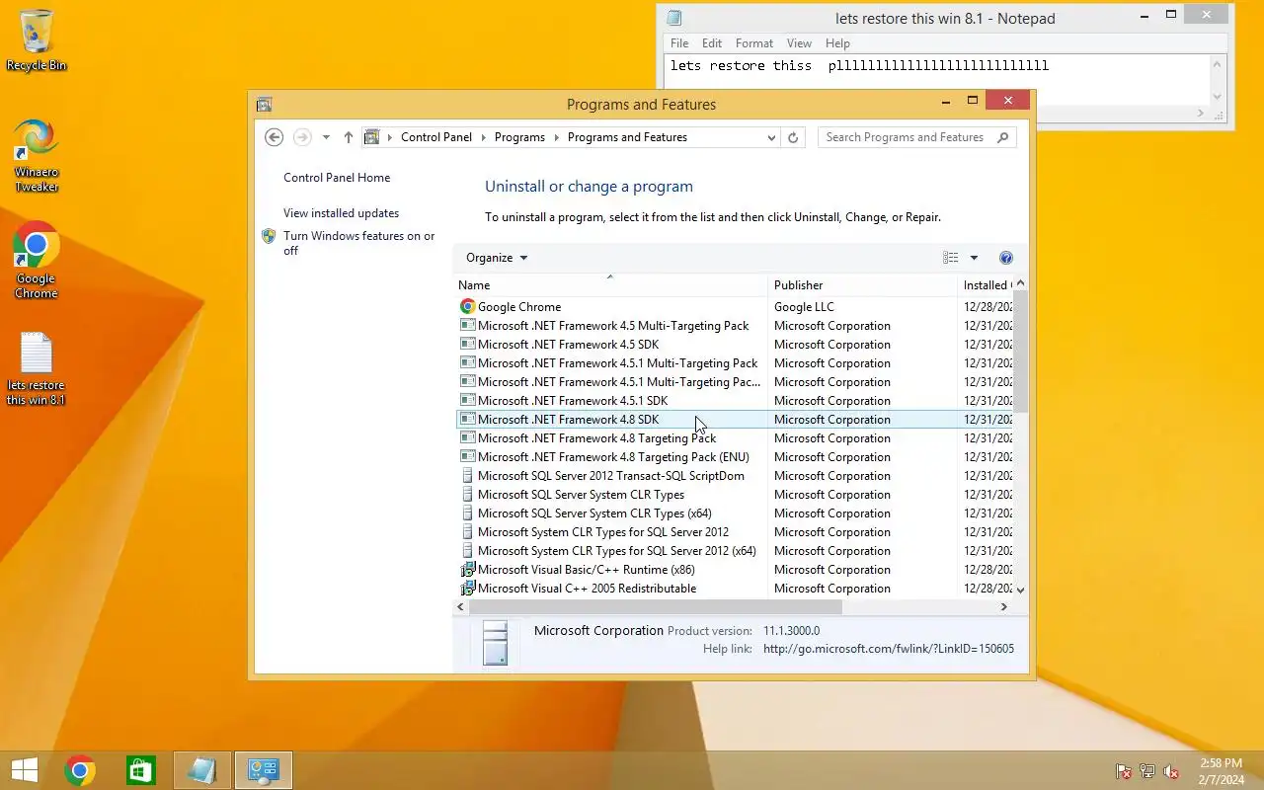The height and width of the screenshot is (790, 1264).
Task: Select Microsoft Visual C++ 2005 Redistributable
Action: coord(736,589)
